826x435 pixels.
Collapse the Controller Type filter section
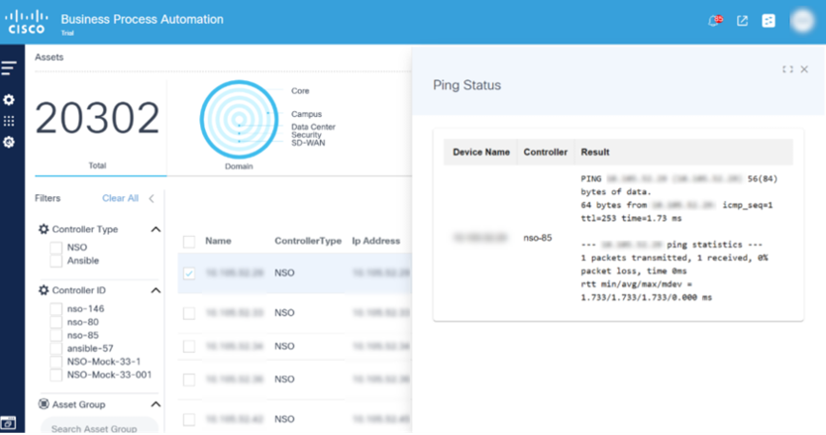point(155,229)
